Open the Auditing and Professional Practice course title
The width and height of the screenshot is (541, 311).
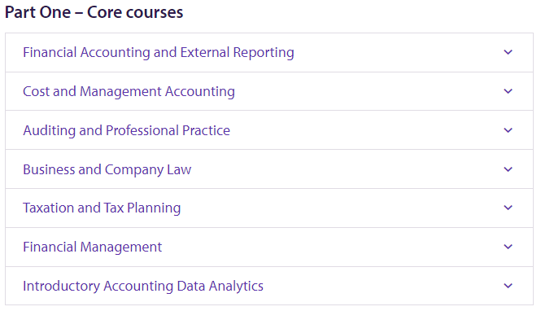tap(126, 131)
